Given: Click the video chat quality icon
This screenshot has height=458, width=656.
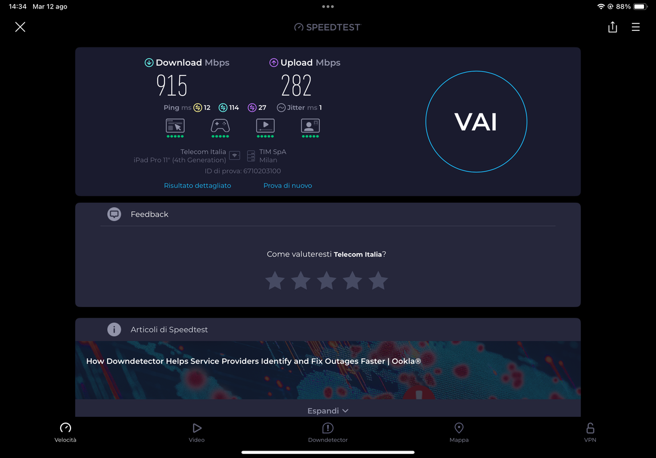Looking at the screenshot, I should [x=311, y=126].
